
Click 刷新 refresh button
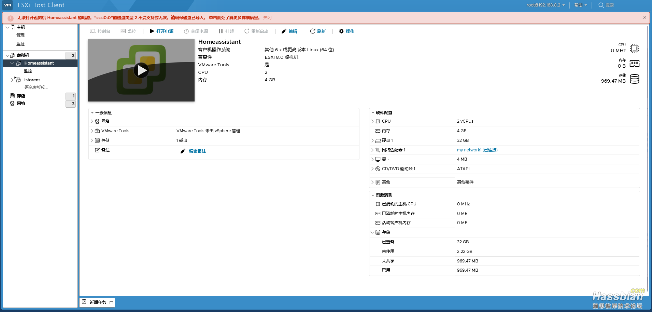point(318,31)
